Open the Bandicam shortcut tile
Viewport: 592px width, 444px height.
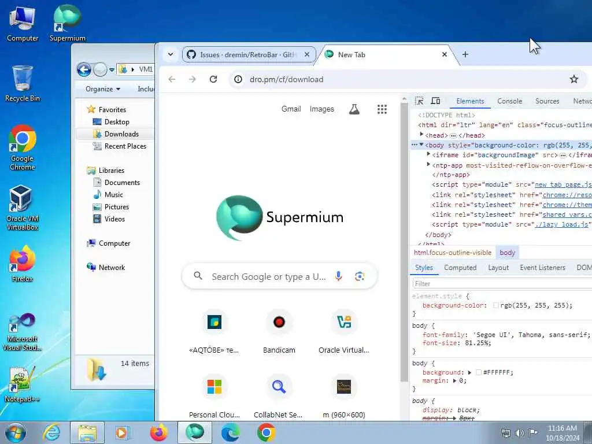pyautogui.click(x=279, y=332)
